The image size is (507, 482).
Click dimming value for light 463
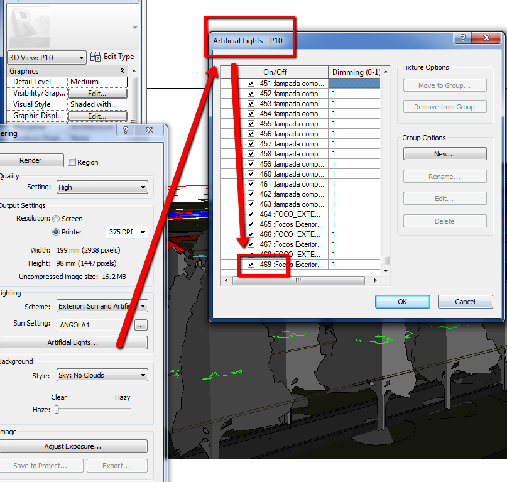[354, 204]
